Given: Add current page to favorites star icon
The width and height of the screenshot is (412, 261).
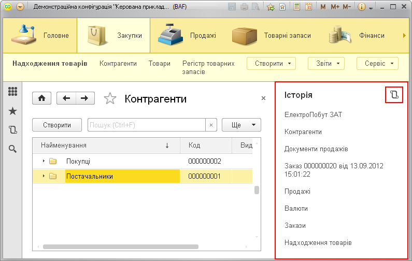Looking at the screenshot, I should (x=271, y=7).
